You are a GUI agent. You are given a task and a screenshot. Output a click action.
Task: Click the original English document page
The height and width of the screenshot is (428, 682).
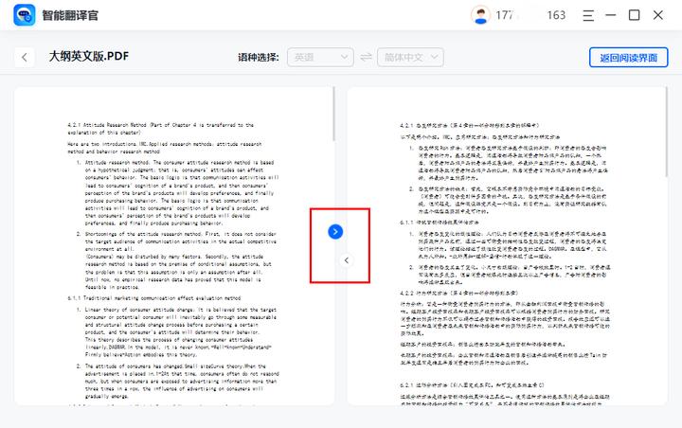pos(174,246)
